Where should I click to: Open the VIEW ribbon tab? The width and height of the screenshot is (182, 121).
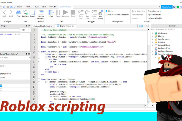[44, 7]
